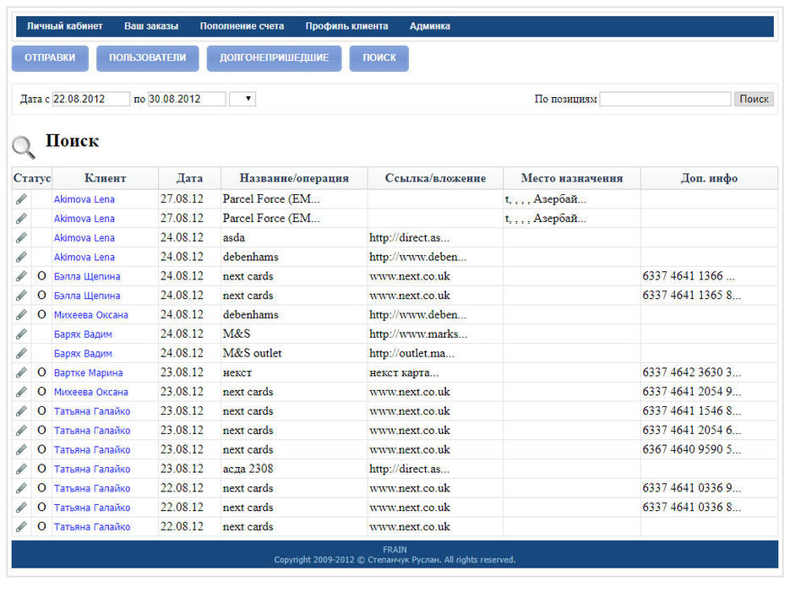Screen dimensions: 790x592
Task: Click the O status in Вартке Марина row
Action: 41,372
